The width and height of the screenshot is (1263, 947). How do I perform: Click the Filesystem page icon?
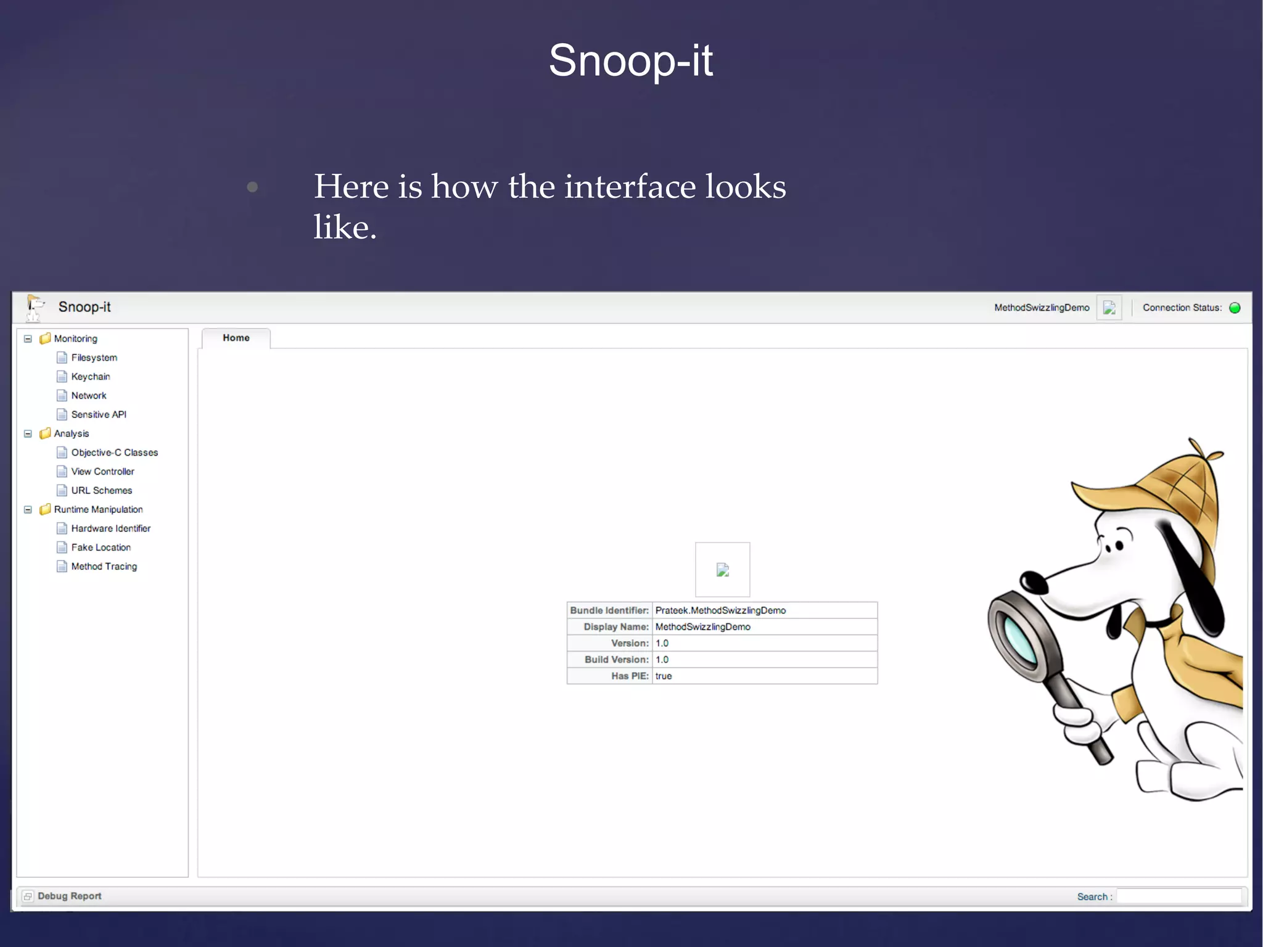(62, 358)
